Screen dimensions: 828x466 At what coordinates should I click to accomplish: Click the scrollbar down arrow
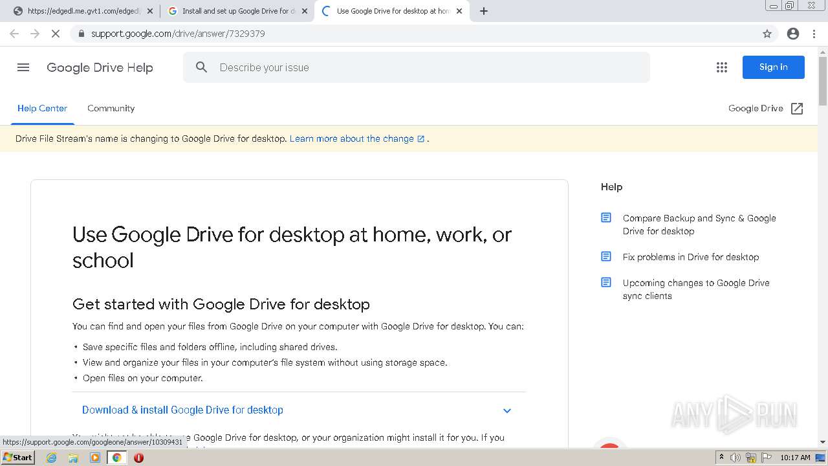pos(823,442)
